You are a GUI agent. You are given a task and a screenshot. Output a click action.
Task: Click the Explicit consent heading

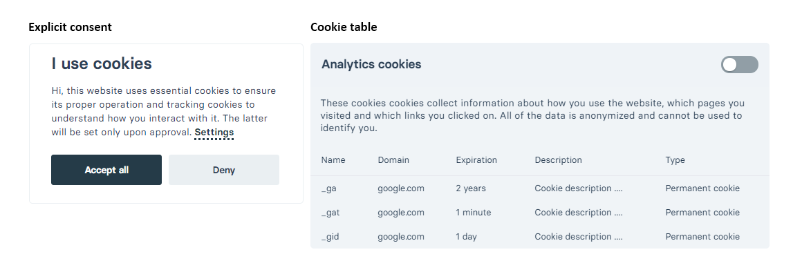tap(70, 27)
